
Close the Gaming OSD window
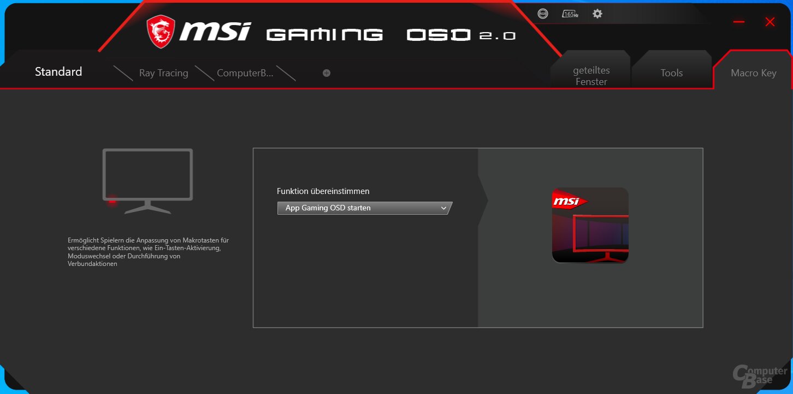pos(770,22)
